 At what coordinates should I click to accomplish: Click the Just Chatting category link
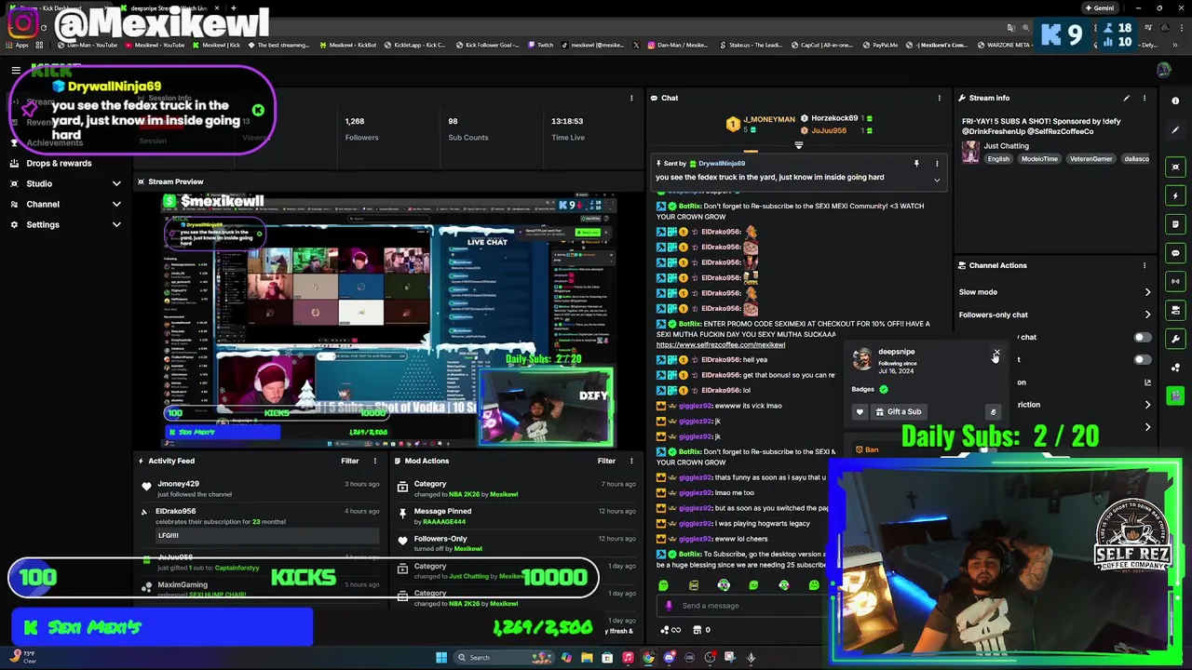1006,146
